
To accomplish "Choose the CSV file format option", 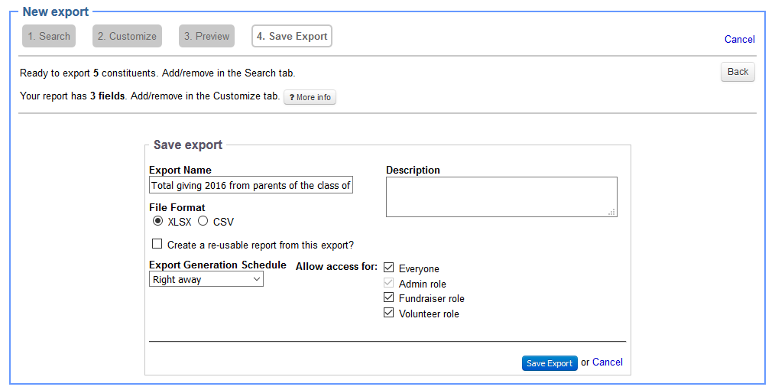I will (x=203, y=222).
